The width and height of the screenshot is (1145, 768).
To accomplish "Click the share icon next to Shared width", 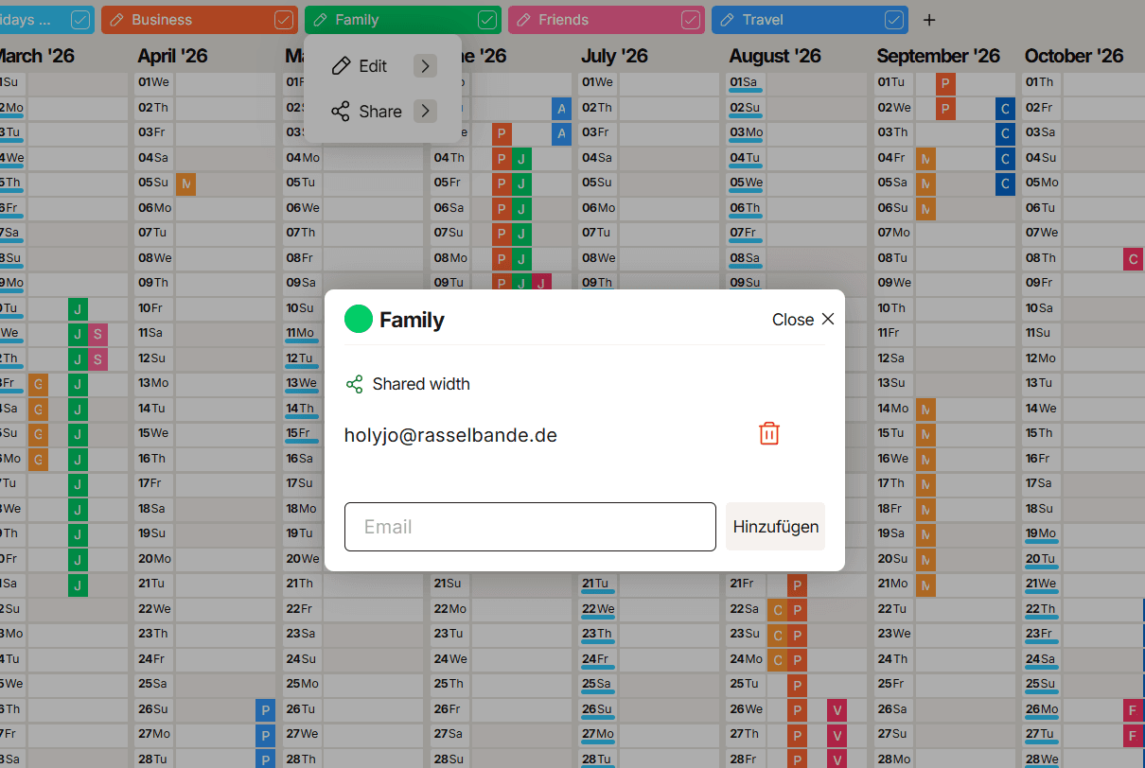I will tap(355, 384).
